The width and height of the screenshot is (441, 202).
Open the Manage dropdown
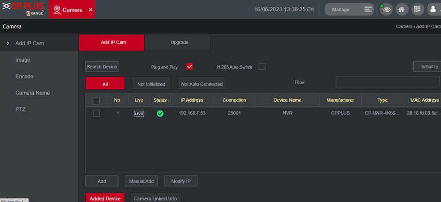(x=350, y=9)
